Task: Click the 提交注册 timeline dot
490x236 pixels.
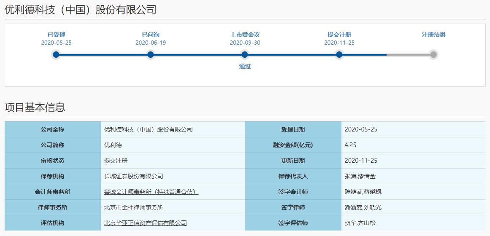Action: (339, 54)
